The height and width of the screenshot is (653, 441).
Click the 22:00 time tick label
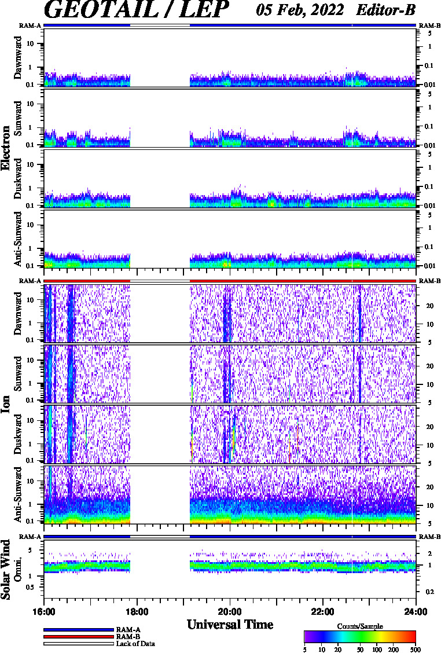pyautogui.click(x=323, y=612)
